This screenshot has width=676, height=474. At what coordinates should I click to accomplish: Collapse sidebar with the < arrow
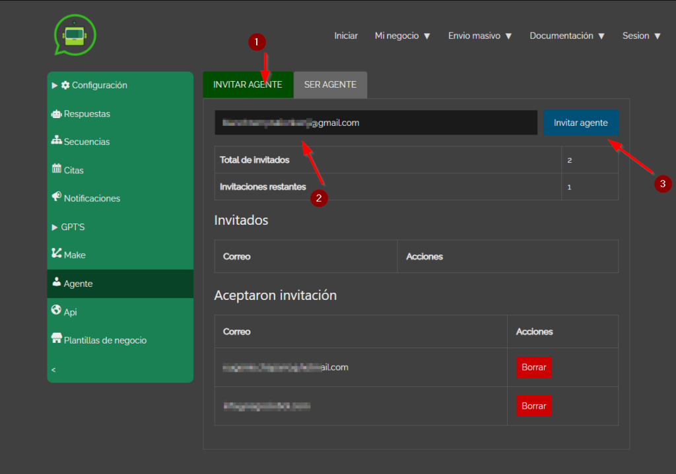[x=53, y=370]
